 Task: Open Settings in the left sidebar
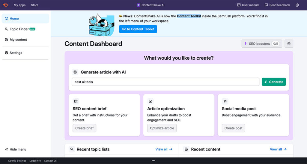point(16,53)
